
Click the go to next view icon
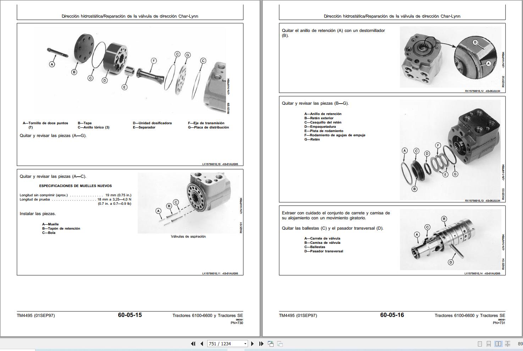tap(280, 344)
